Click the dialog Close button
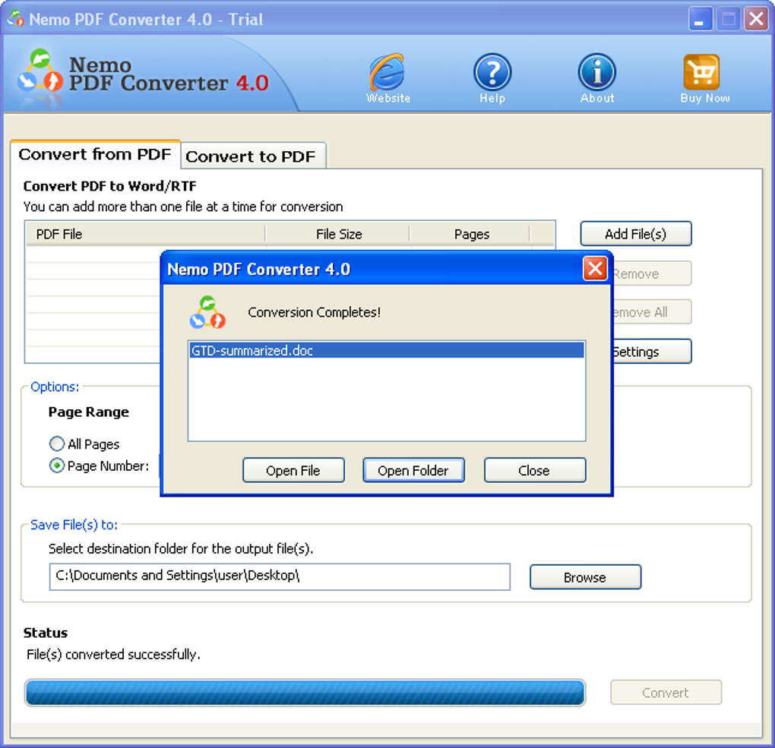 point(535,470)
